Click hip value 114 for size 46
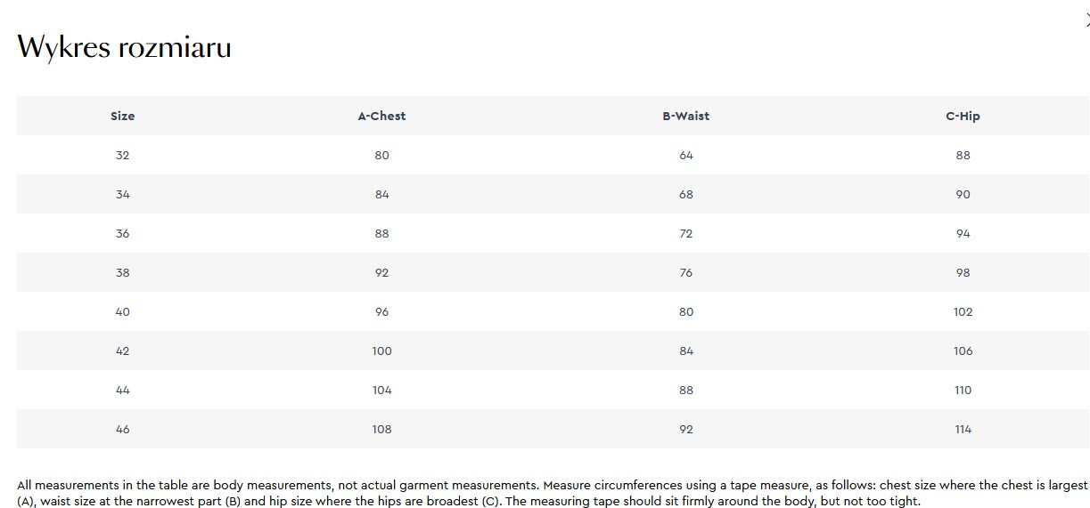 963,429
